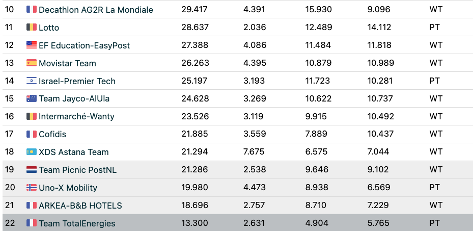Click the Australian flag next to Team Jayco-AlUla

tap(32, 98)
